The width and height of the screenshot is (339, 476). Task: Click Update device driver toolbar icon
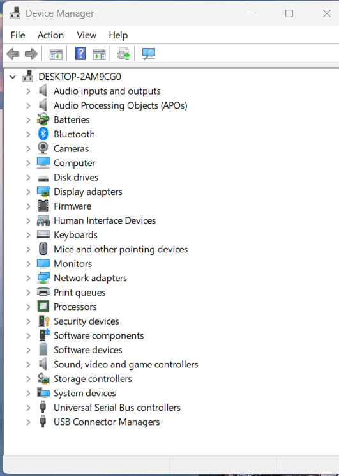click(x=124, y=54)
